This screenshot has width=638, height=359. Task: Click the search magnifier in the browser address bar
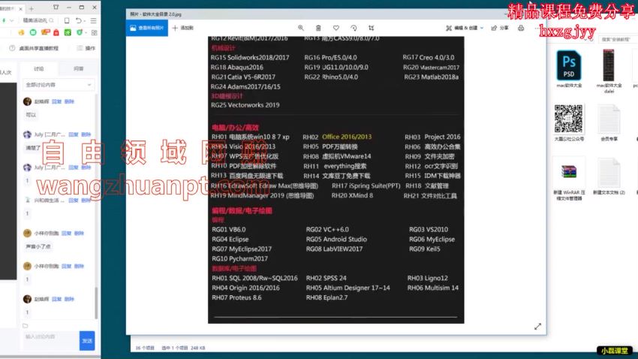(51, 20)
